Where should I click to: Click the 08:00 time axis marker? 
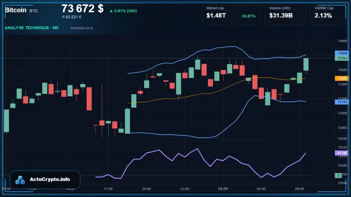(x=300, y=189)
